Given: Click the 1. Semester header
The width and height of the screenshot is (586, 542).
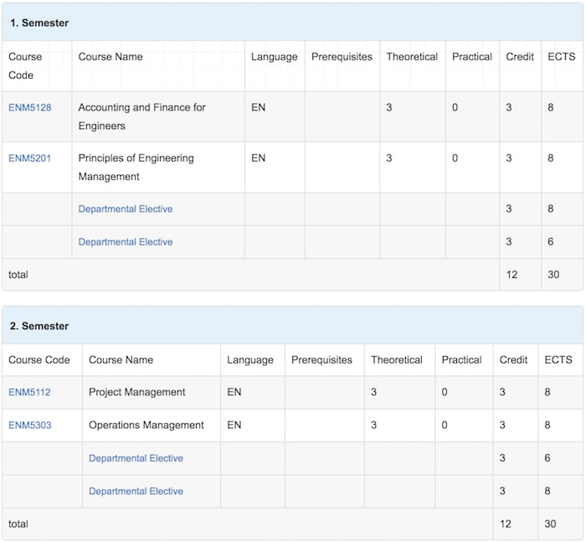Looking at the screenshot, I should pos(39,23).
